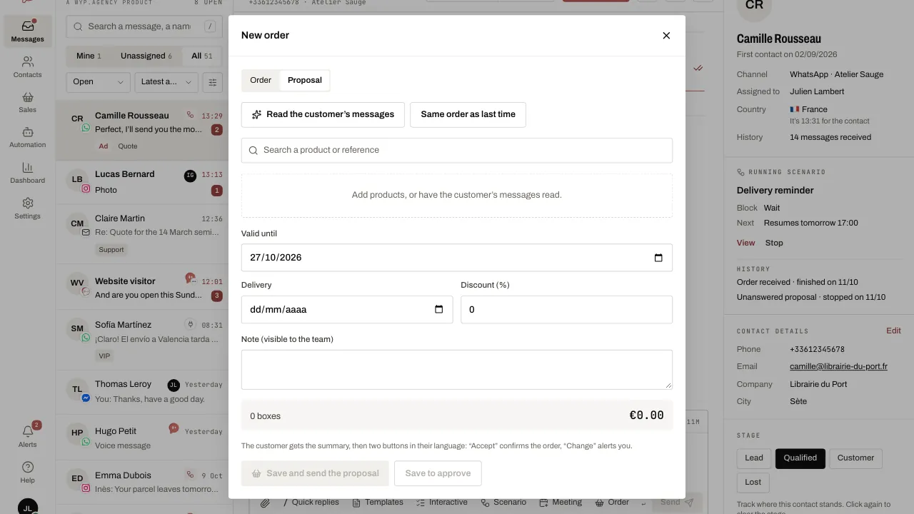Screen dimensions: 914x514
Task: Open Templates in composer
Action: point(378,503)
